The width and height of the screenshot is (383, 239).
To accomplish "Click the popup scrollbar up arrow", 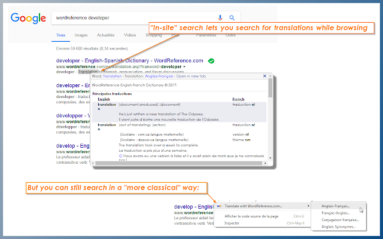I will click(x=270, y=76).
